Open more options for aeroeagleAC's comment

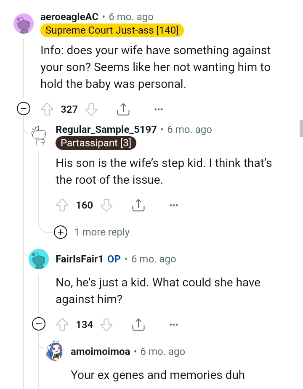(159, 109)
